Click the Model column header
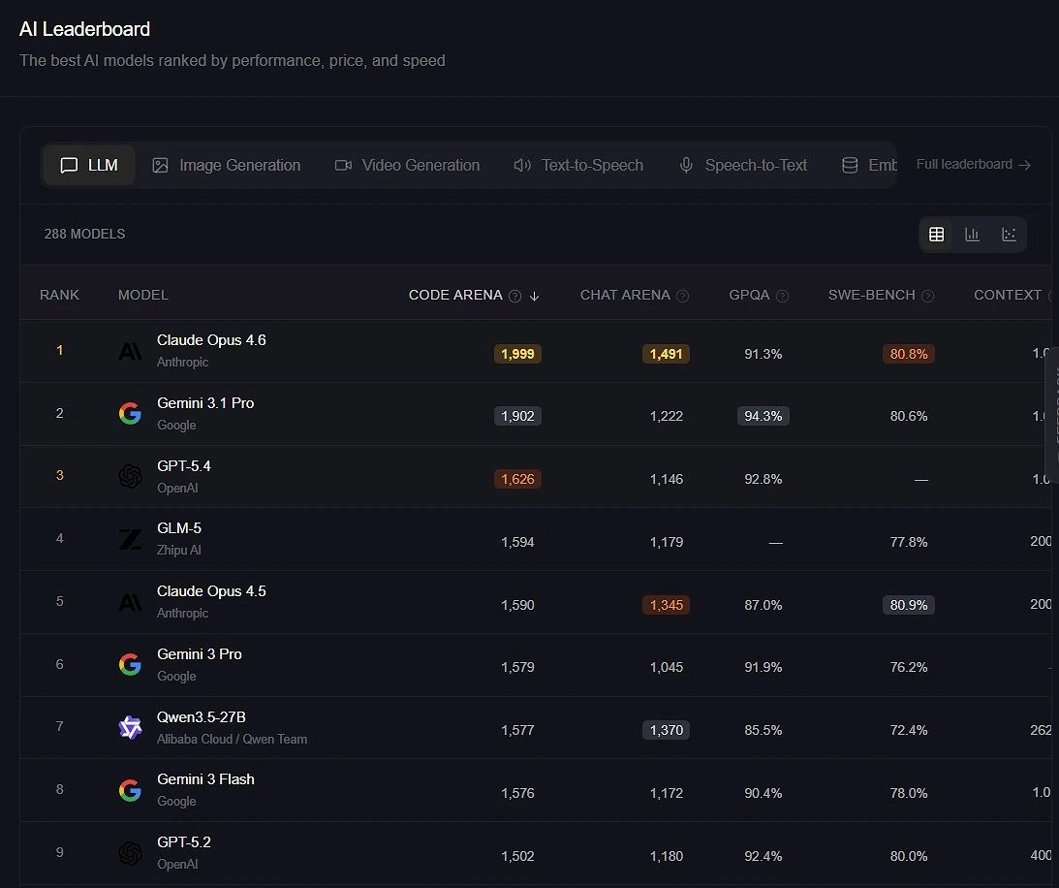This screenshot has width=1059, height=888. click(143, 296)
